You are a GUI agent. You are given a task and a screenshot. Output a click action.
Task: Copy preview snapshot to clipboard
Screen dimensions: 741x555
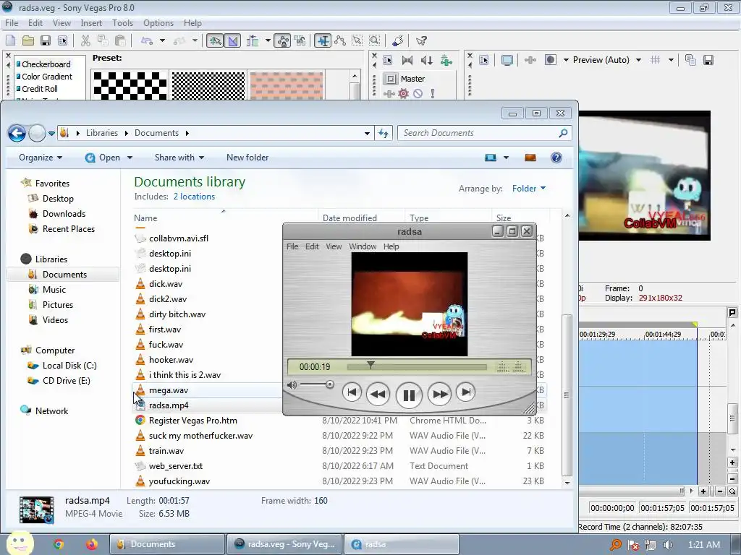690,60
